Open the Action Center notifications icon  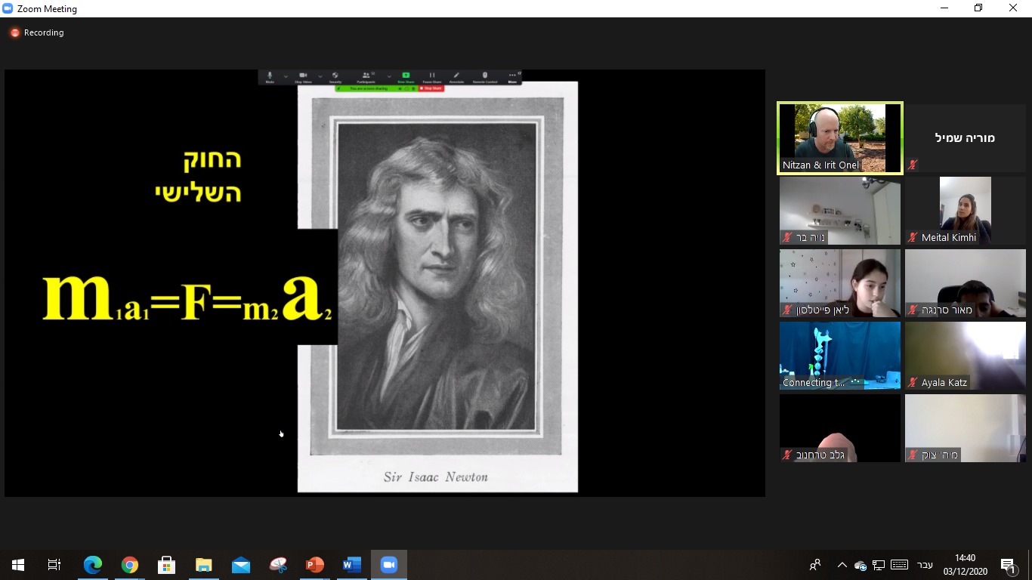(1008, 565)
